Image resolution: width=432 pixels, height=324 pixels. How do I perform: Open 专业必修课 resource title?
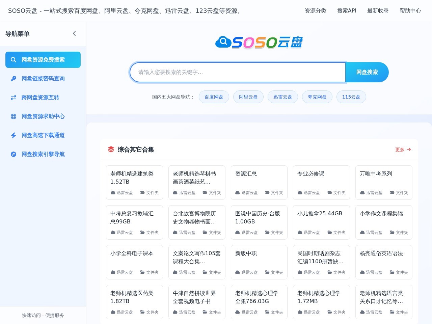coord(311,173)
